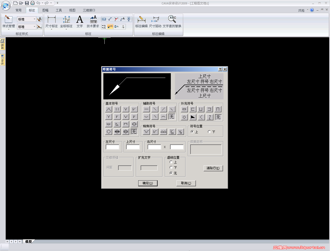The height and width of the screenshot is (251, 330).
Task: Pick the Z-shaped supplementary symbol
Action: (210, 117)
